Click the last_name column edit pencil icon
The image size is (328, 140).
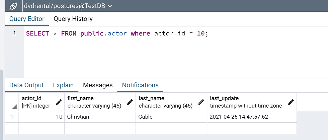tap(201, 102)
